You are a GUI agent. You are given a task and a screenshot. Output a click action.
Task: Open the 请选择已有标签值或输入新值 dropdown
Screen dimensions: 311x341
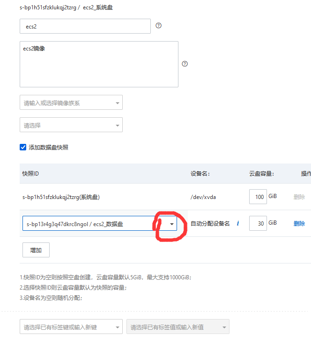178,327
